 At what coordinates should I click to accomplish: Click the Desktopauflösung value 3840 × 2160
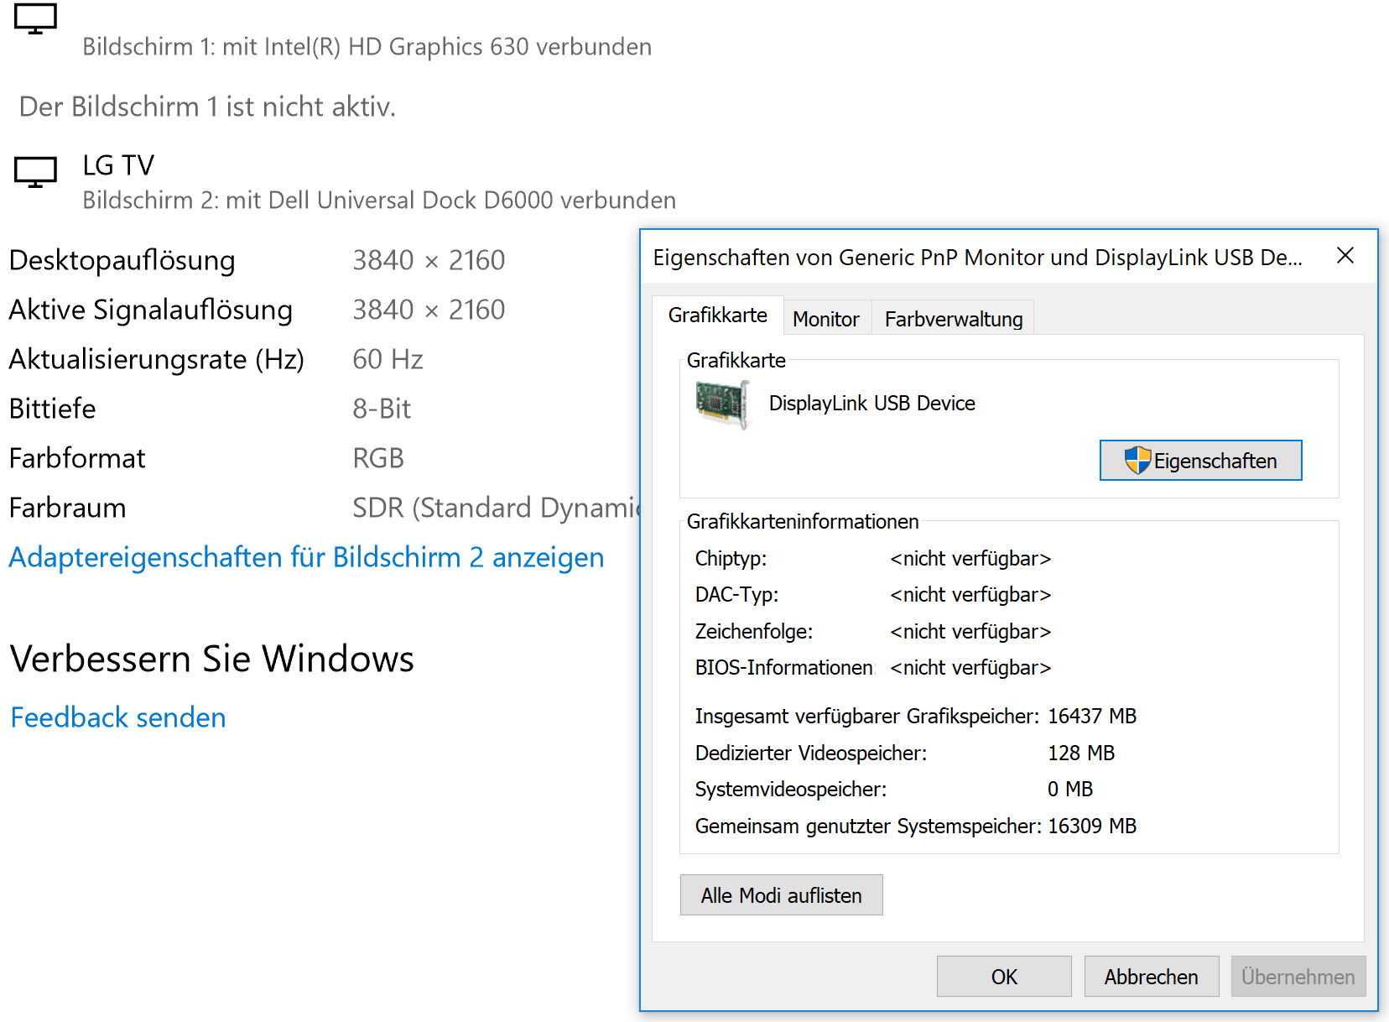click(429, 260)
